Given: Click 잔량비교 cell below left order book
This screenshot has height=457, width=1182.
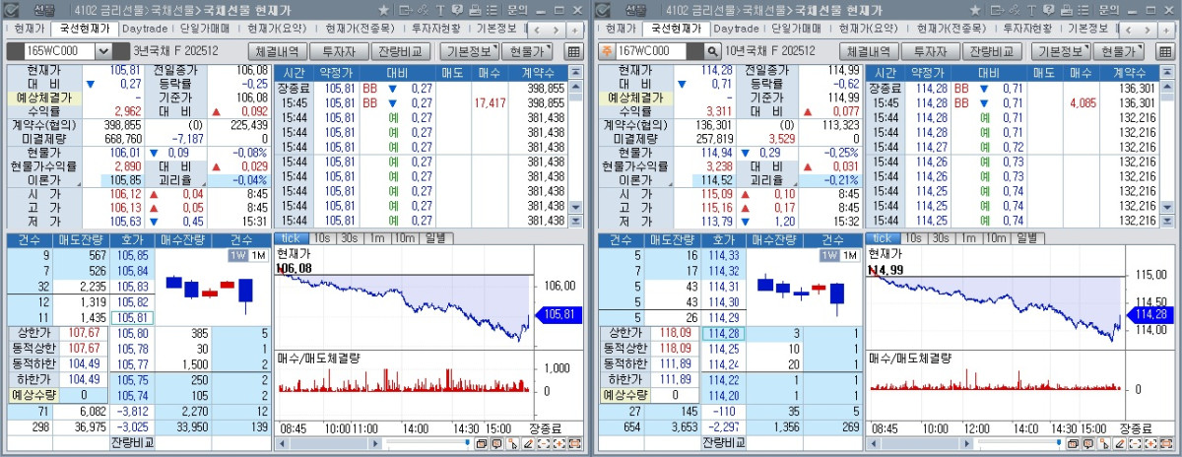Looking at the screenshot, I should [132, 442].
